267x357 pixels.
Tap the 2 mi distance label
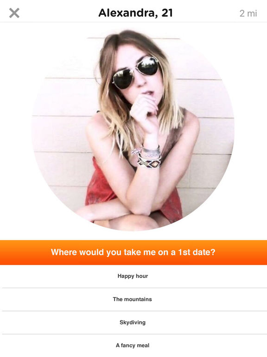tap(248, 13)
